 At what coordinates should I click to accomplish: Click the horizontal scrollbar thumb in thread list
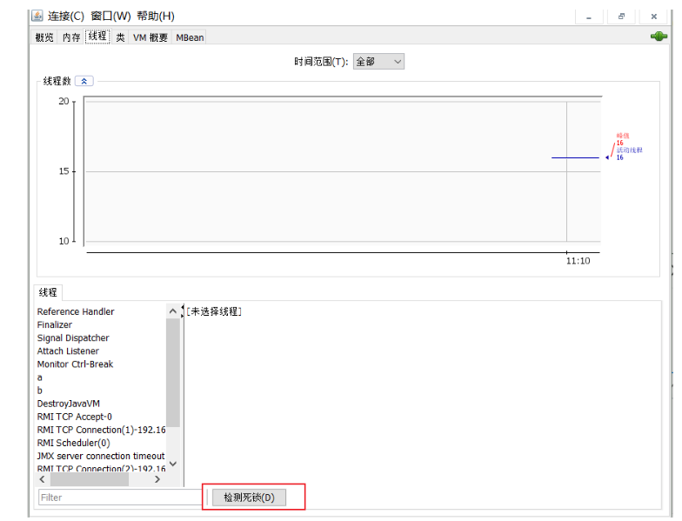click(x=89, y=479)
